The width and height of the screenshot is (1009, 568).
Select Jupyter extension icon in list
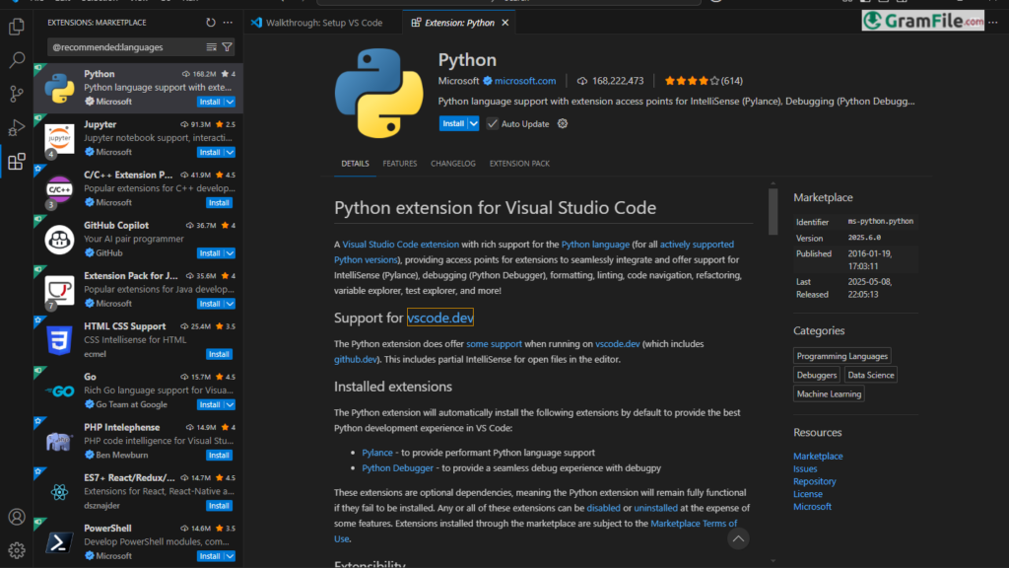pyautogui.click(x=59, y=138)
